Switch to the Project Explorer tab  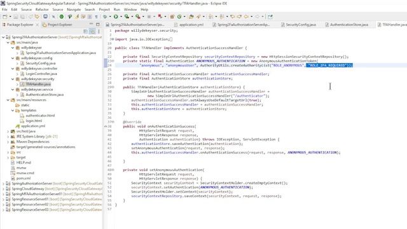tap(57, 25)
